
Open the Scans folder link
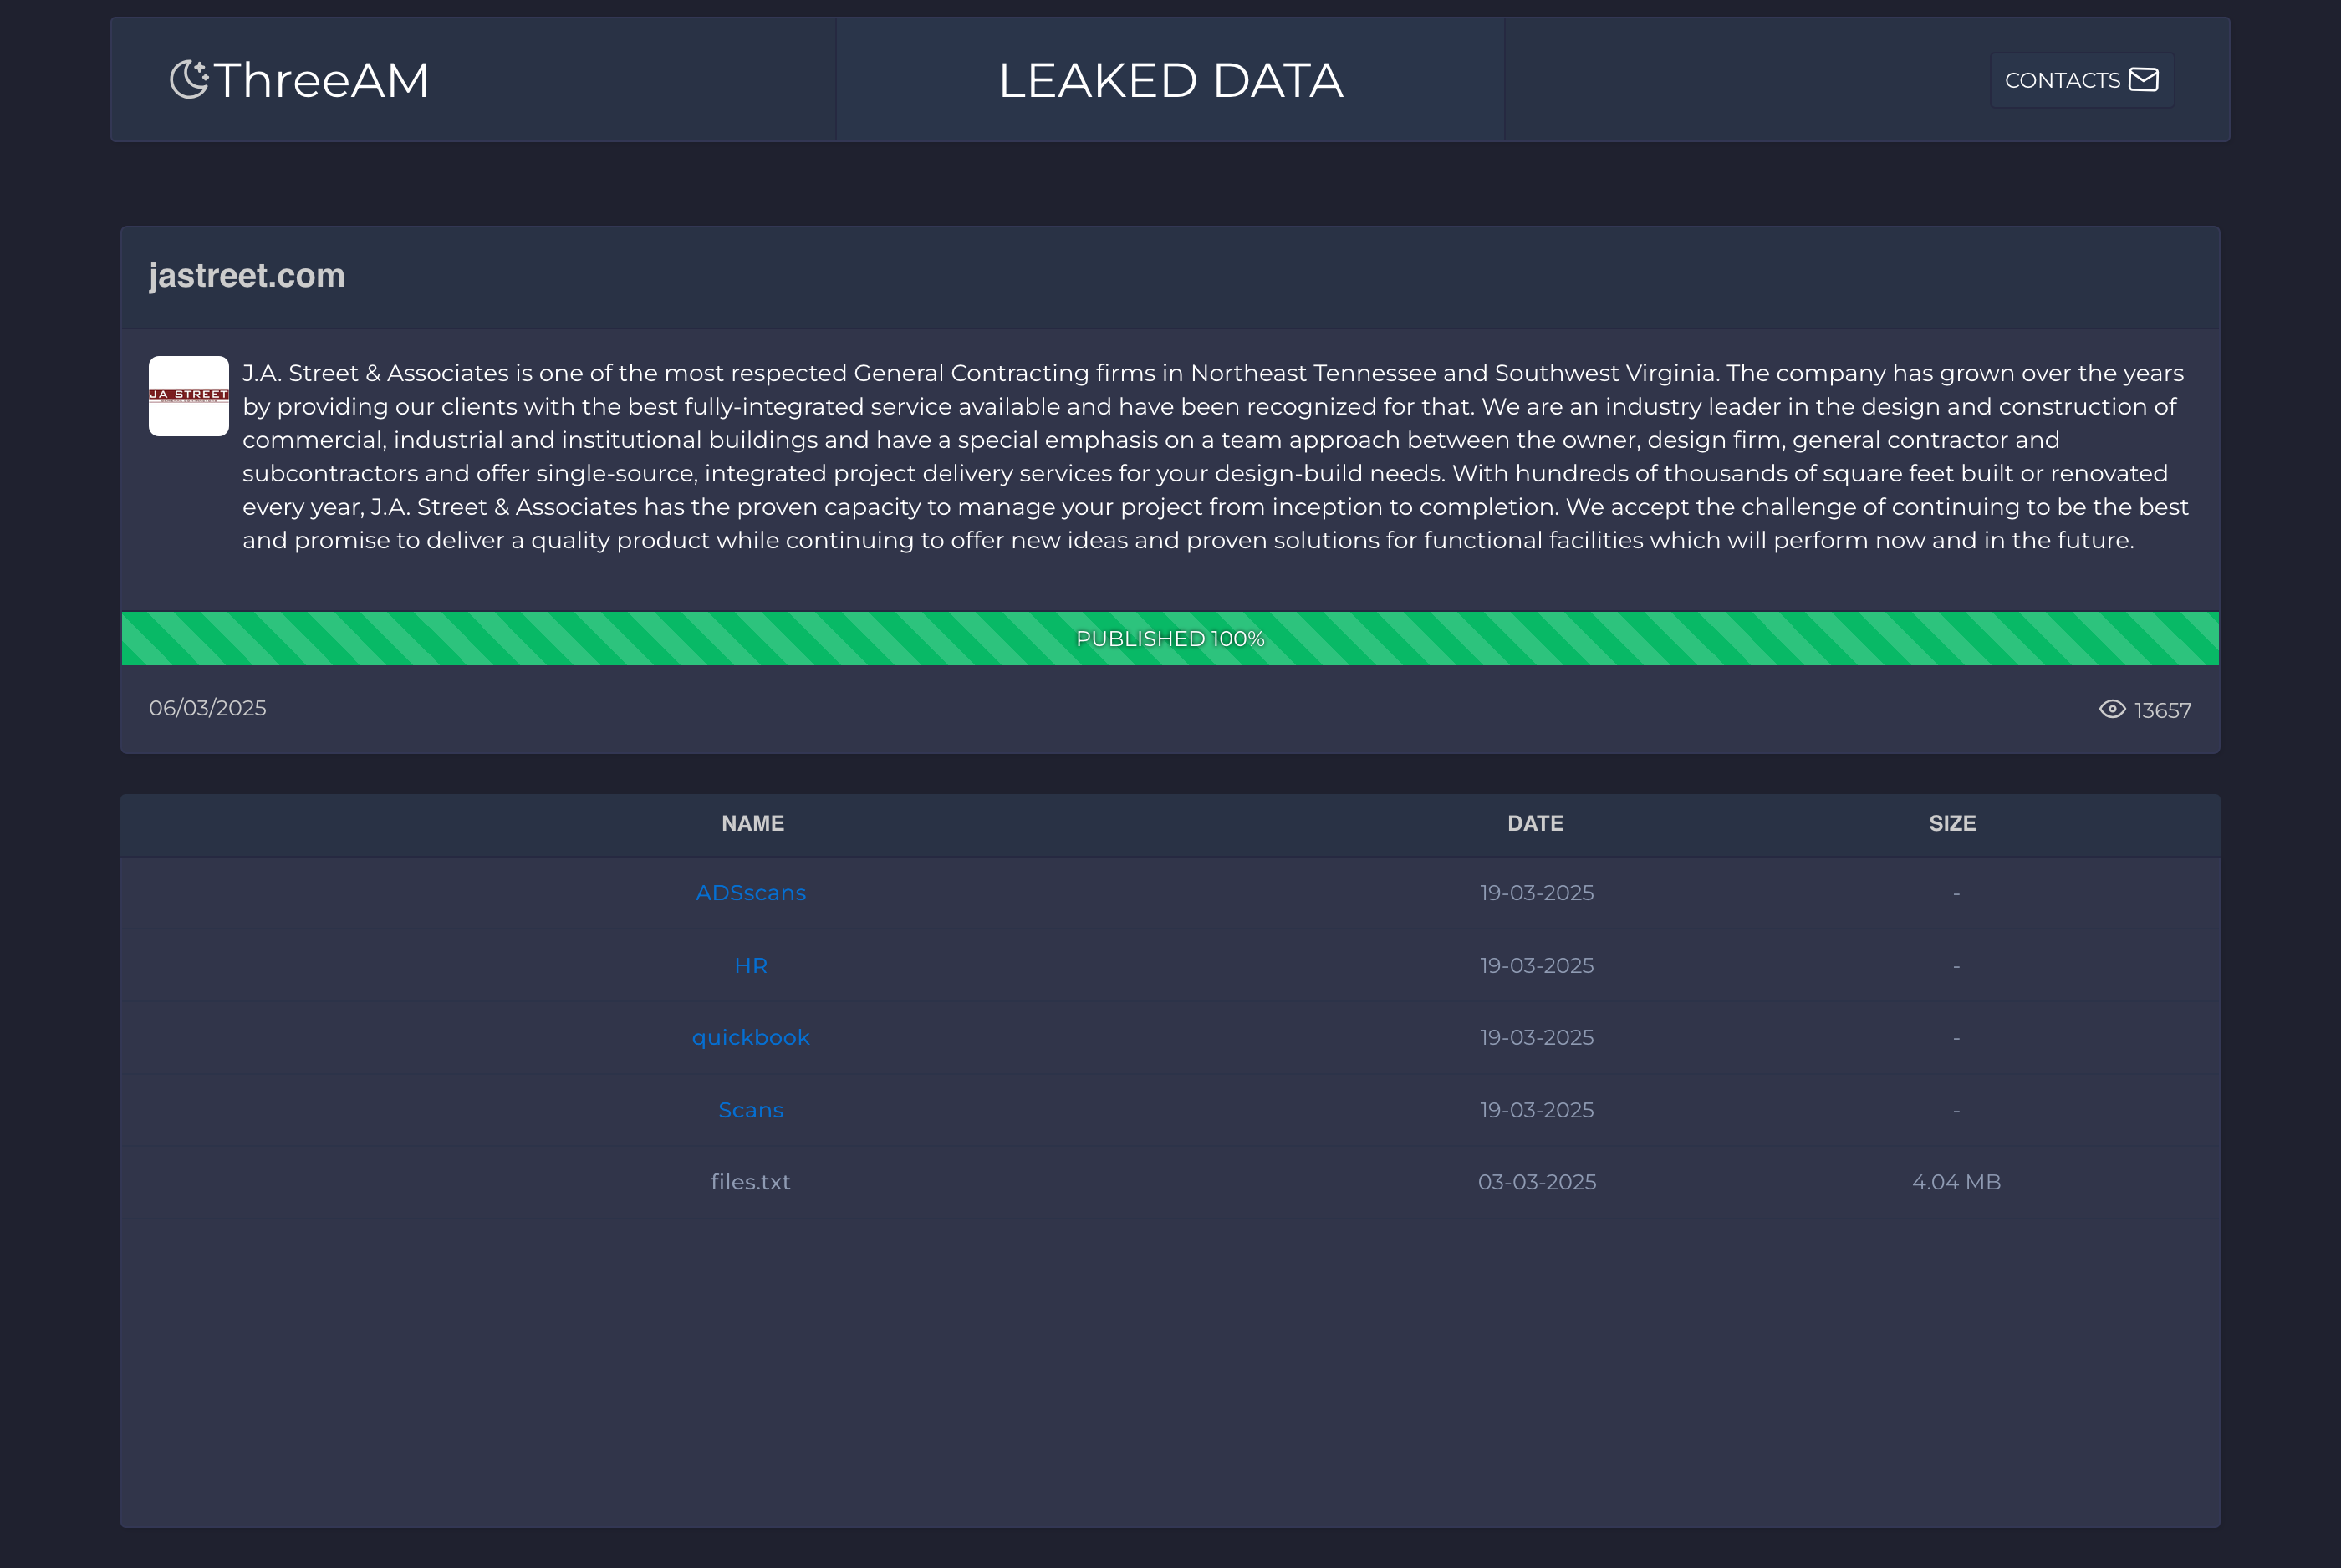pos(751,1110)
